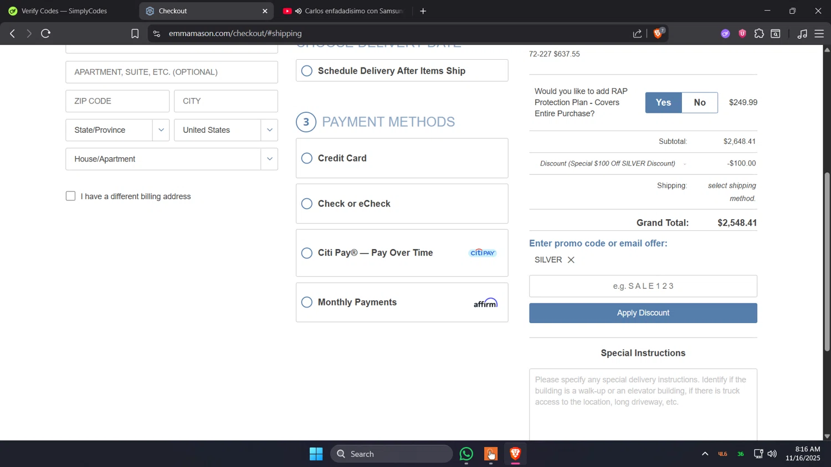
Task: Open network status tray icon
Action: [758, 454]
